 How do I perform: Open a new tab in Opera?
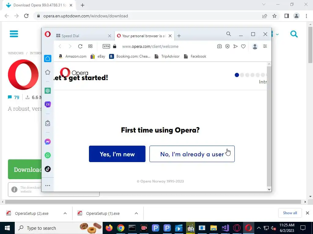pyautogui.click(x=179, y=36)
